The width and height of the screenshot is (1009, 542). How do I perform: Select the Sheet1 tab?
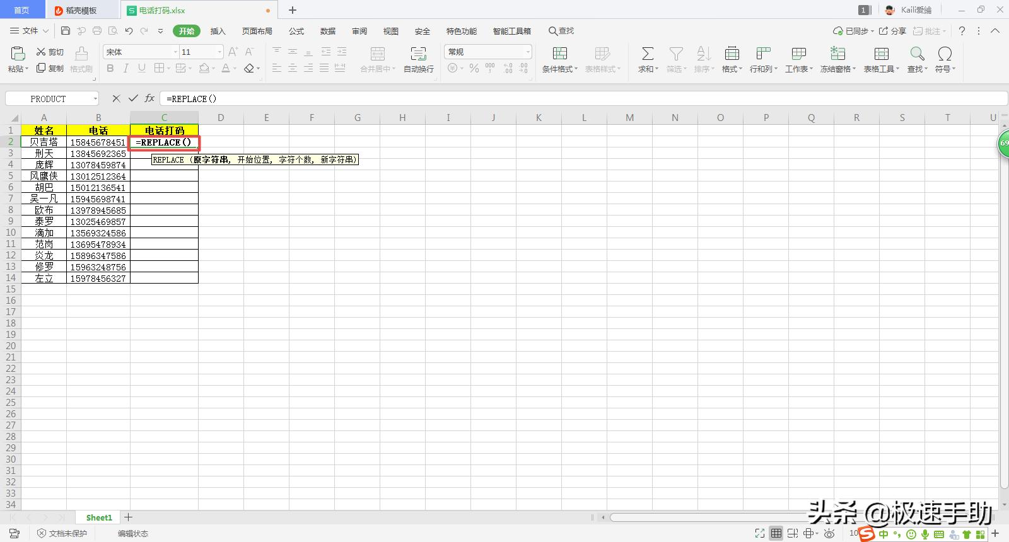click(x=99, y=517)
